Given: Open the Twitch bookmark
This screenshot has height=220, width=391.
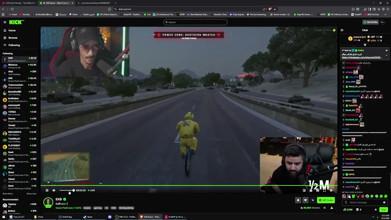Looking at the screenshot, I should coord(73,14).
